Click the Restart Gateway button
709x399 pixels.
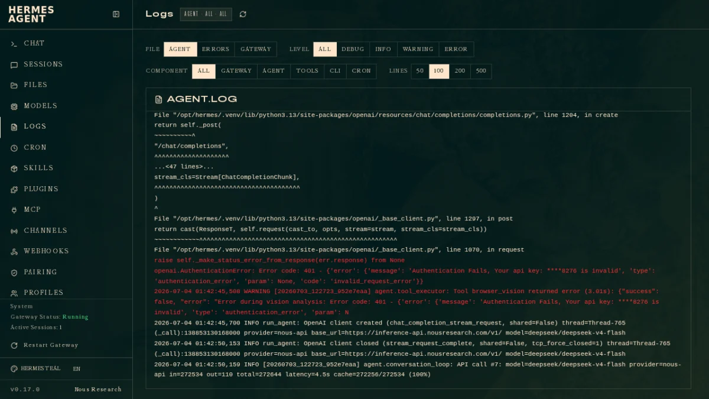44,345
